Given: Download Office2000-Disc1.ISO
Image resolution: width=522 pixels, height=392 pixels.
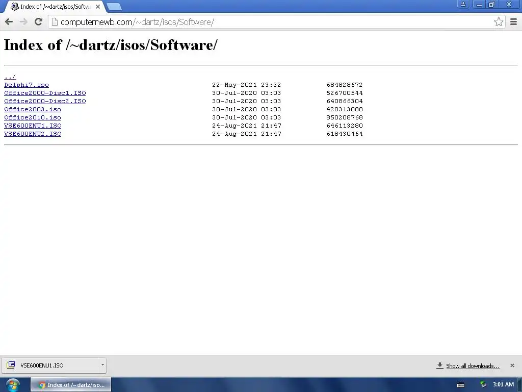Looking at the screenshot, I should [x=45, y=93].
